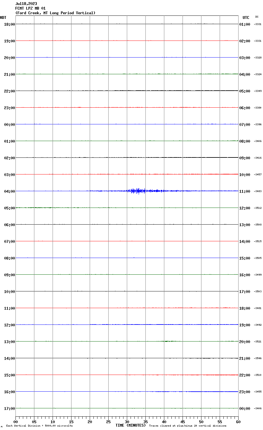The height and width of the screenshot is (430, 263).
Task: Select the Ford Creek, MT Long Period Vertical title
Action: click(x=55, y=13)
